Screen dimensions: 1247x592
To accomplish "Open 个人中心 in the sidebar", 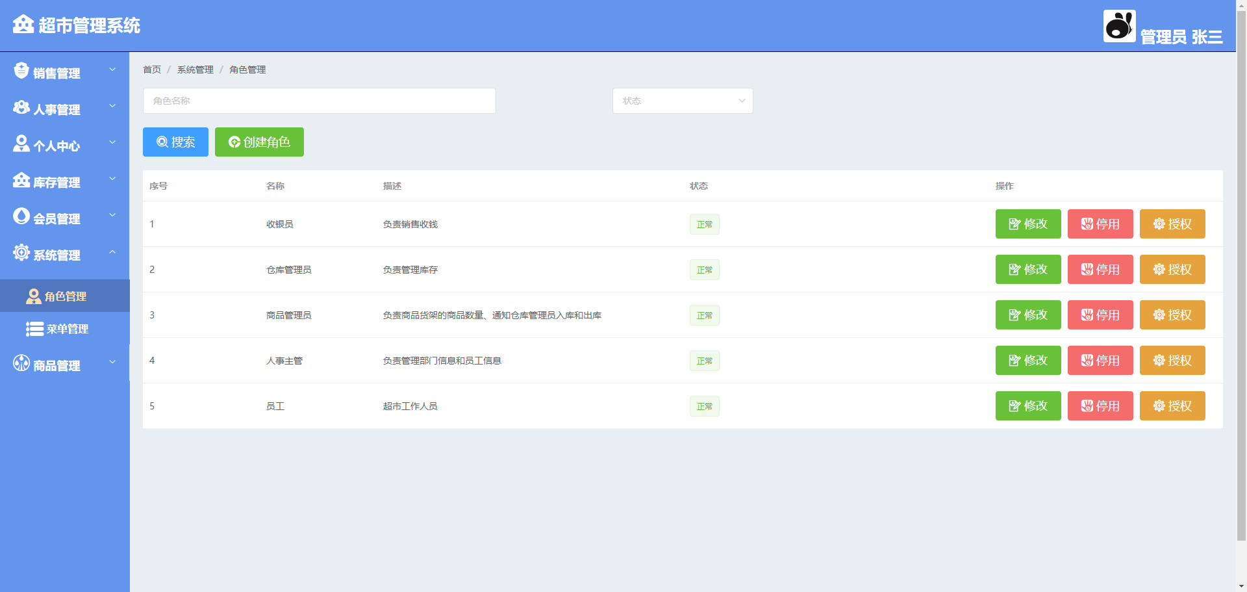I will [x=65, y=144].
